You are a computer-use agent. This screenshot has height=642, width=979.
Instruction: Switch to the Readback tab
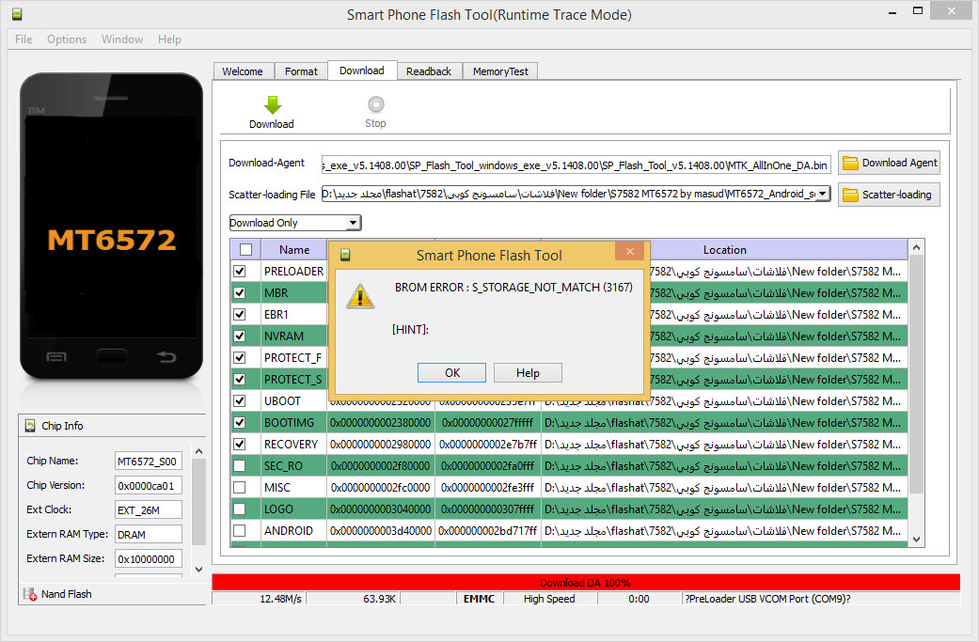[x=429, y=71]
